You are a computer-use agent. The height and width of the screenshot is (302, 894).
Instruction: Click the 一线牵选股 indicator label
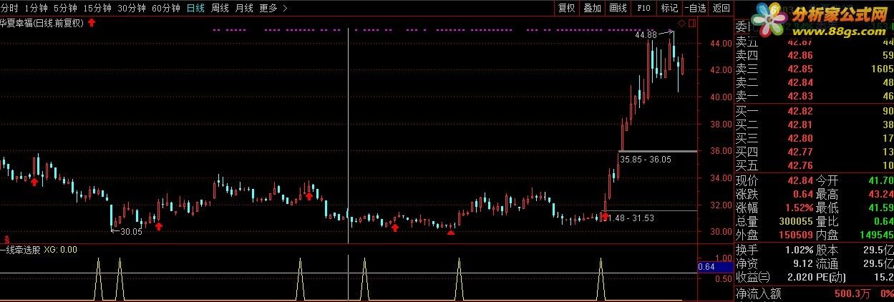pos(20,250)
